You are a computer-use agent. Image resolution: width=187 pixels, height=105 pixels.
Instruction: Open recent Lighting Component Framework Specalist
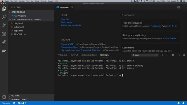coord(81,50)
